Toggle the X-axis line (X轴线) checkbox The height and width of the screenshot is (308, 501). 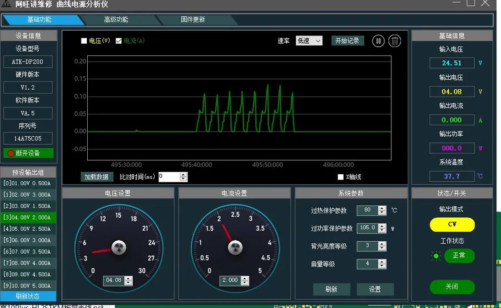[x=341, y=177]
